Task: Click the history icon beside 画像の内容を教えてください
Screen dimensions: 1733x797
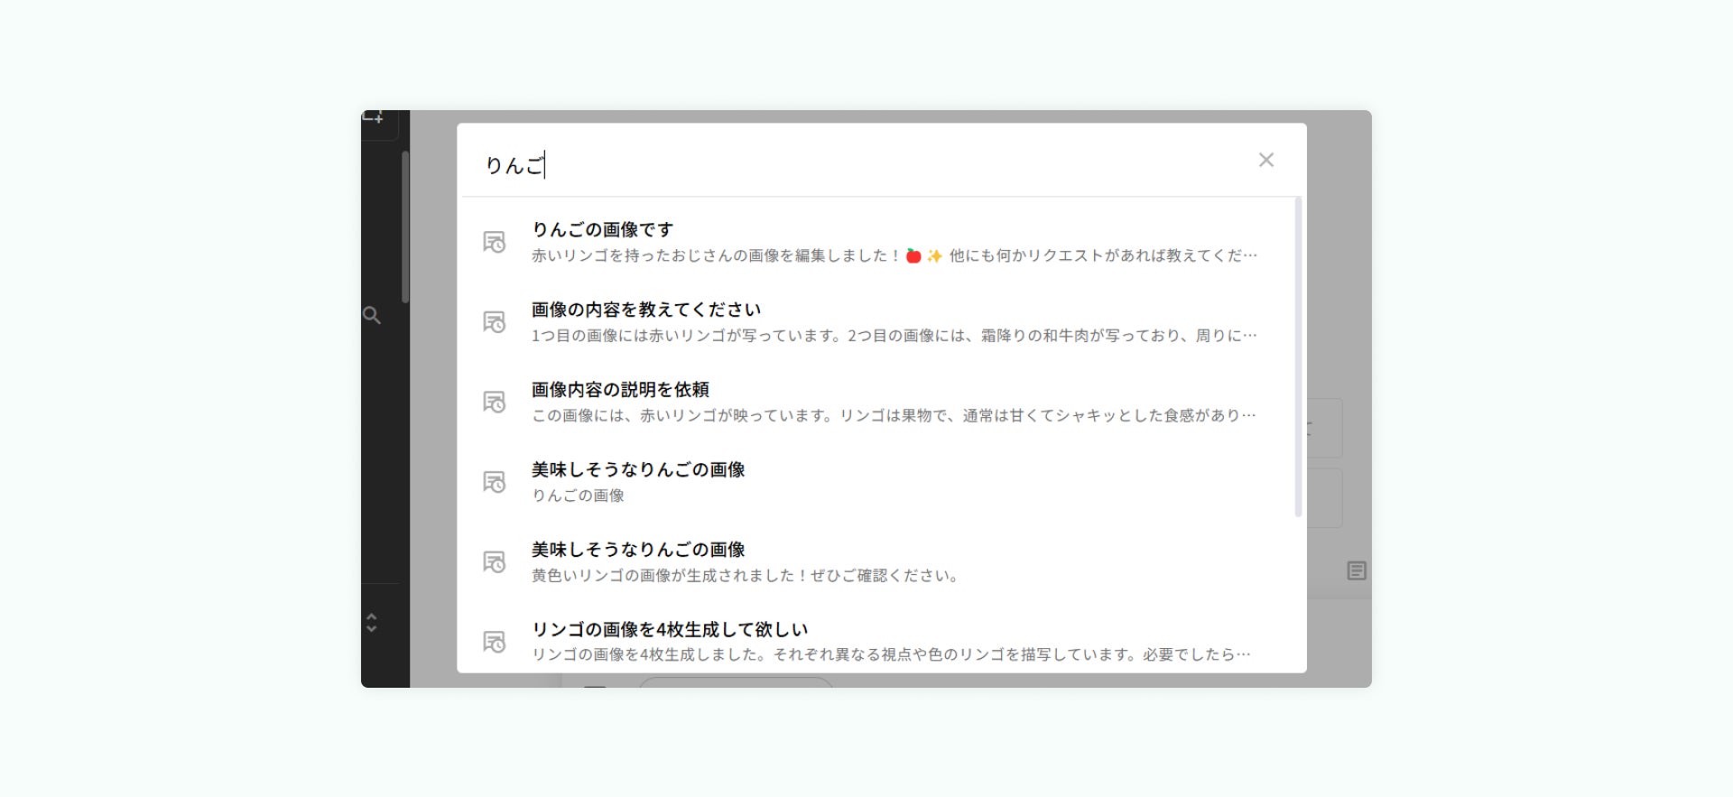Action: click(x=494, y=322)
